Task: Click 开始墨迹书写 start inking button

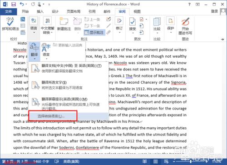Action: [185, 26]
